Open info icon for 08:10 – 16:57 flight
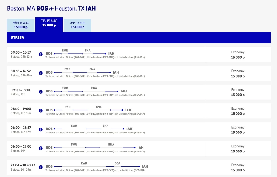277x177 pixels. [41, 73]
